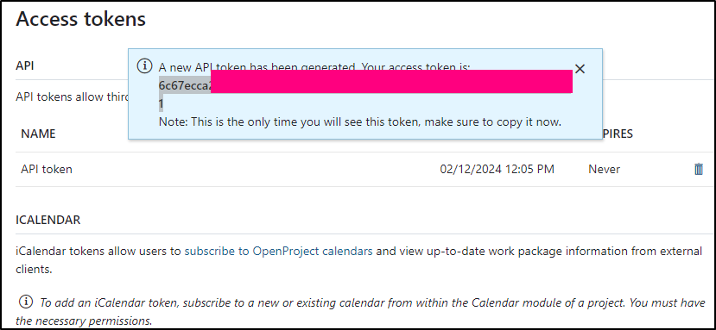716x330 pixels.
Task: Click the API tokens allow description text
Action: tap(73, 97)
